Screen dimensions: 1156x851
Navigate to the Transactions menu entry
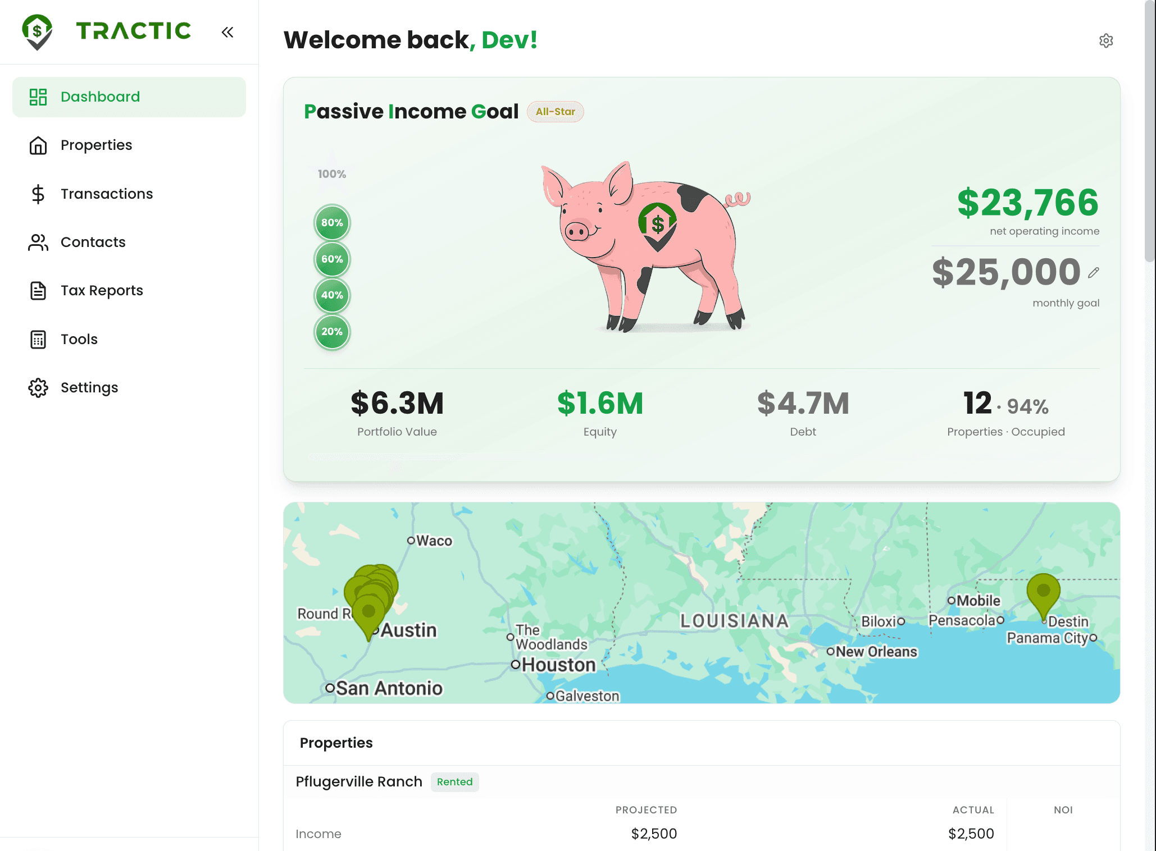[106, 194]
